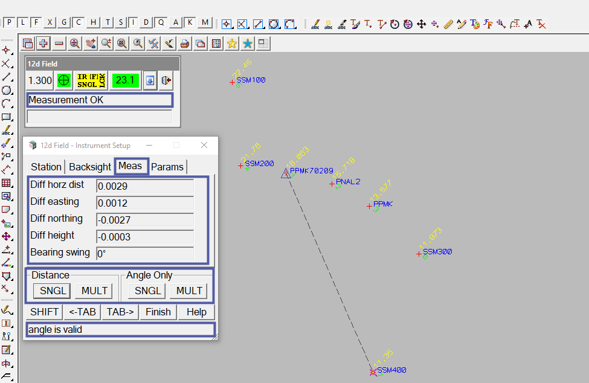
Task: Click the exit door icon in 12d Field
Action: pyautogui.click(x=167, y=80)
